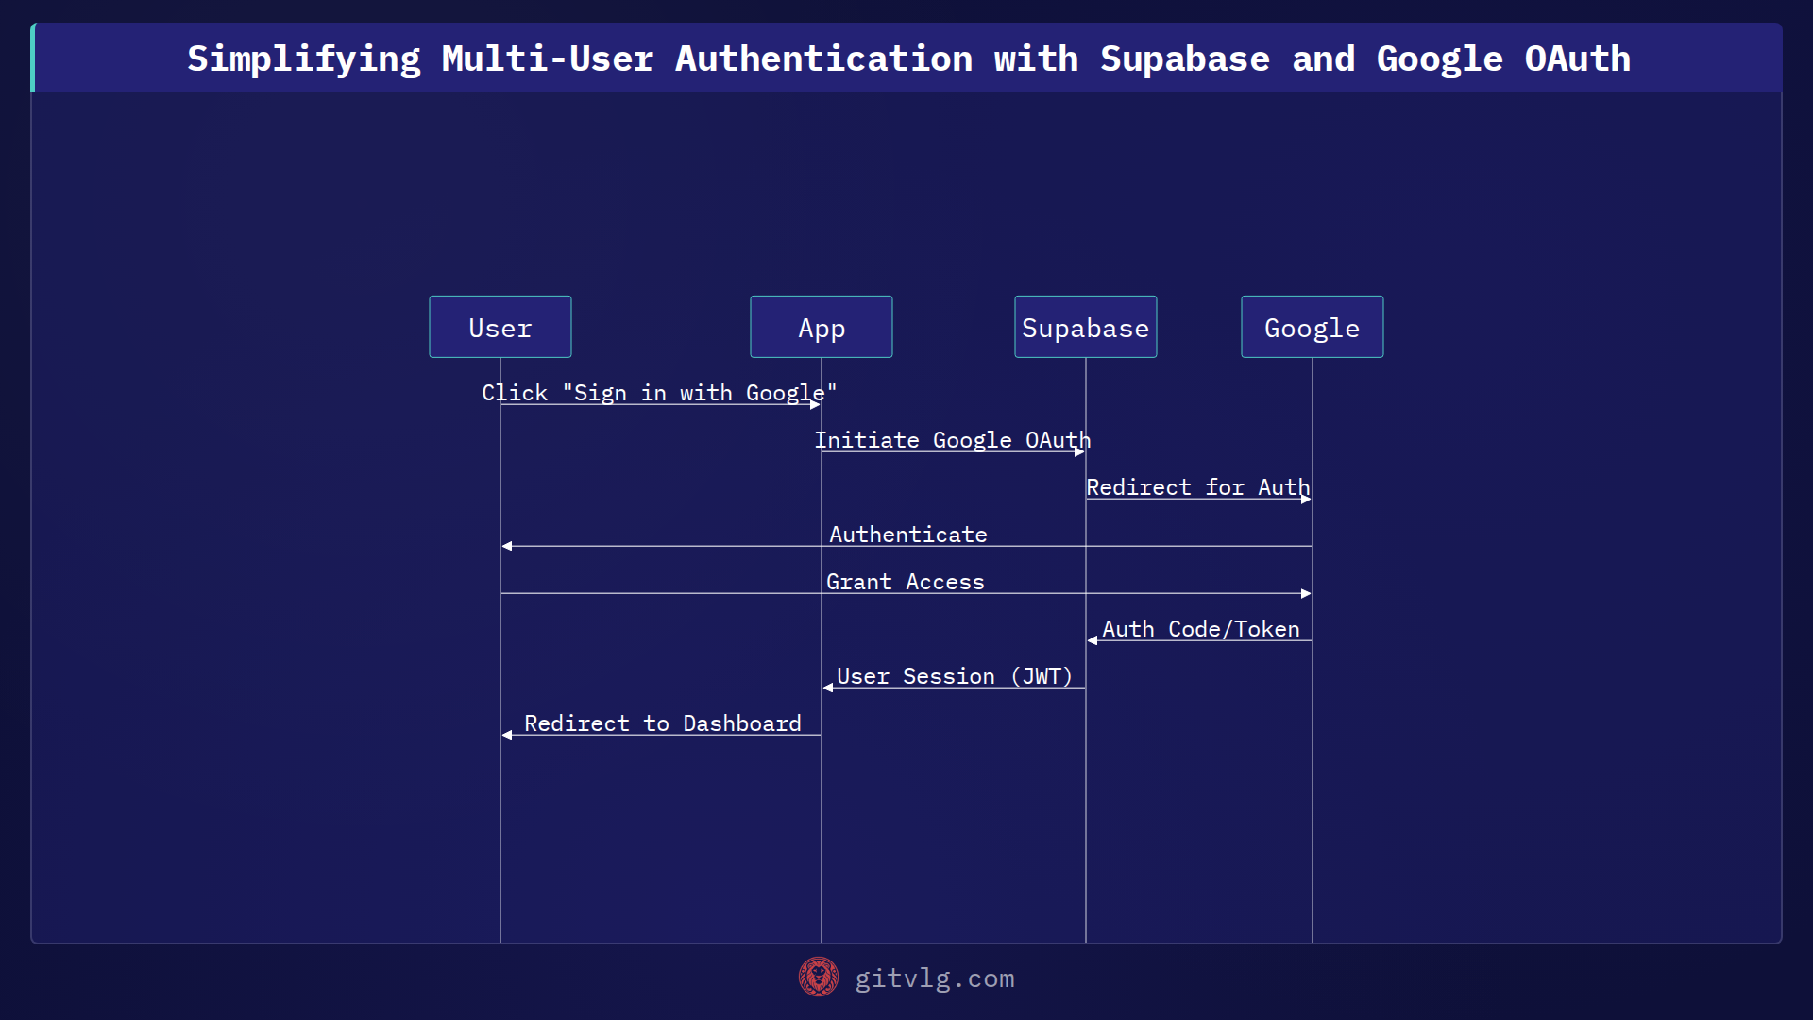This screenshot has height=1020, width=1813.
Task: Open the gitvlg.com link
Action: 934,978
